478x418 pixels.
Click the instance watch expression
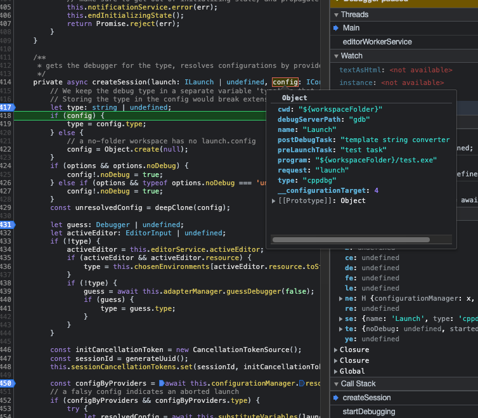(x=391, y=82)
